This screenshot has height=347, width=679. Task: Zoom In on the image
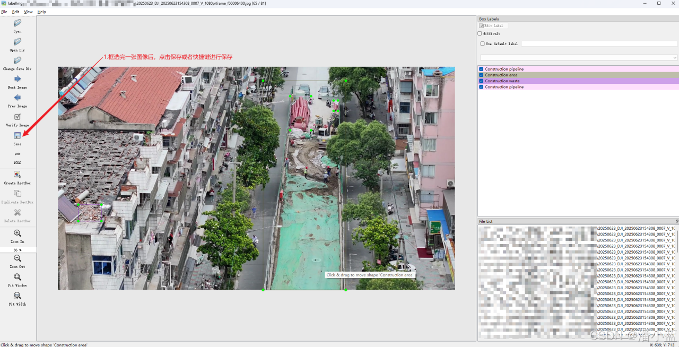point(18,236)
